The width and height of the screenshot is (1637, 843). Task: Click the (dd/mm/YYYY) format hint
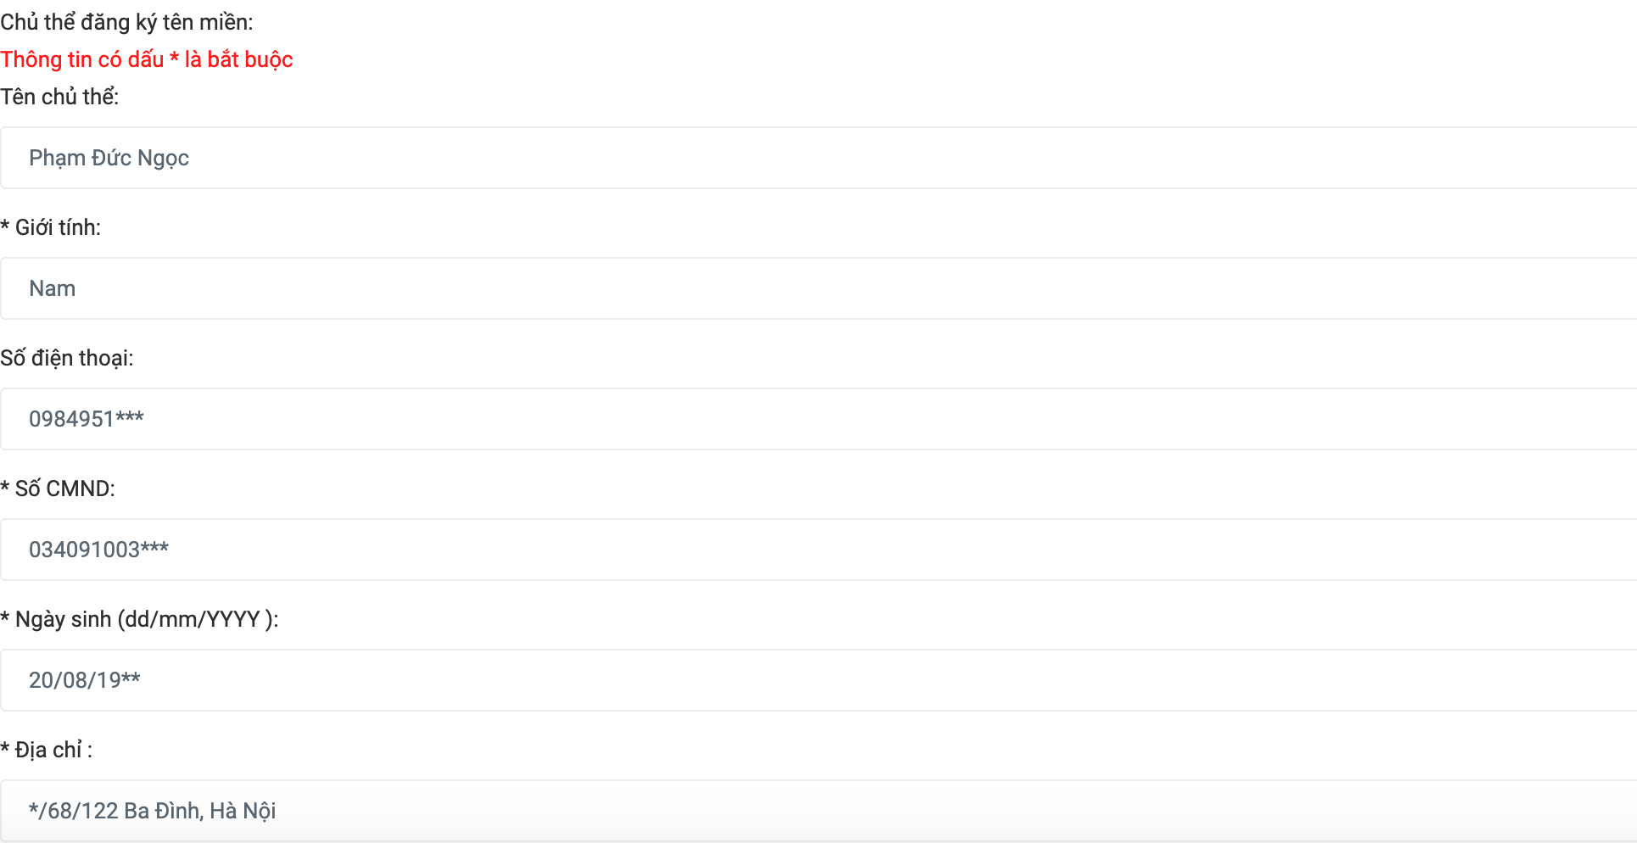tap(198, 619)
